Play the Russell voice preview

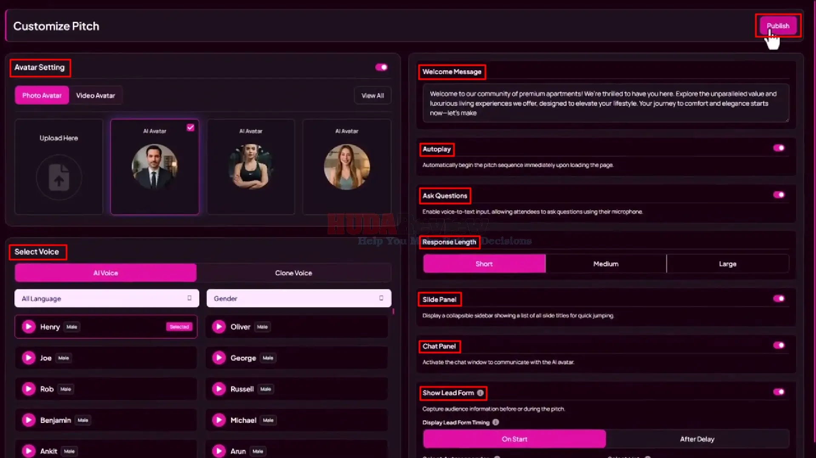point(219,389)
